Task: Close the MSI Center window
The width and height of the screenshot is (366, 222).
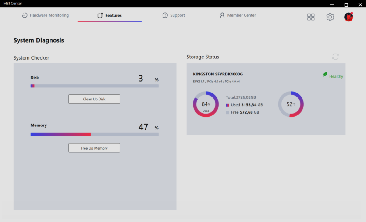Action: click(x=360, y=4)
